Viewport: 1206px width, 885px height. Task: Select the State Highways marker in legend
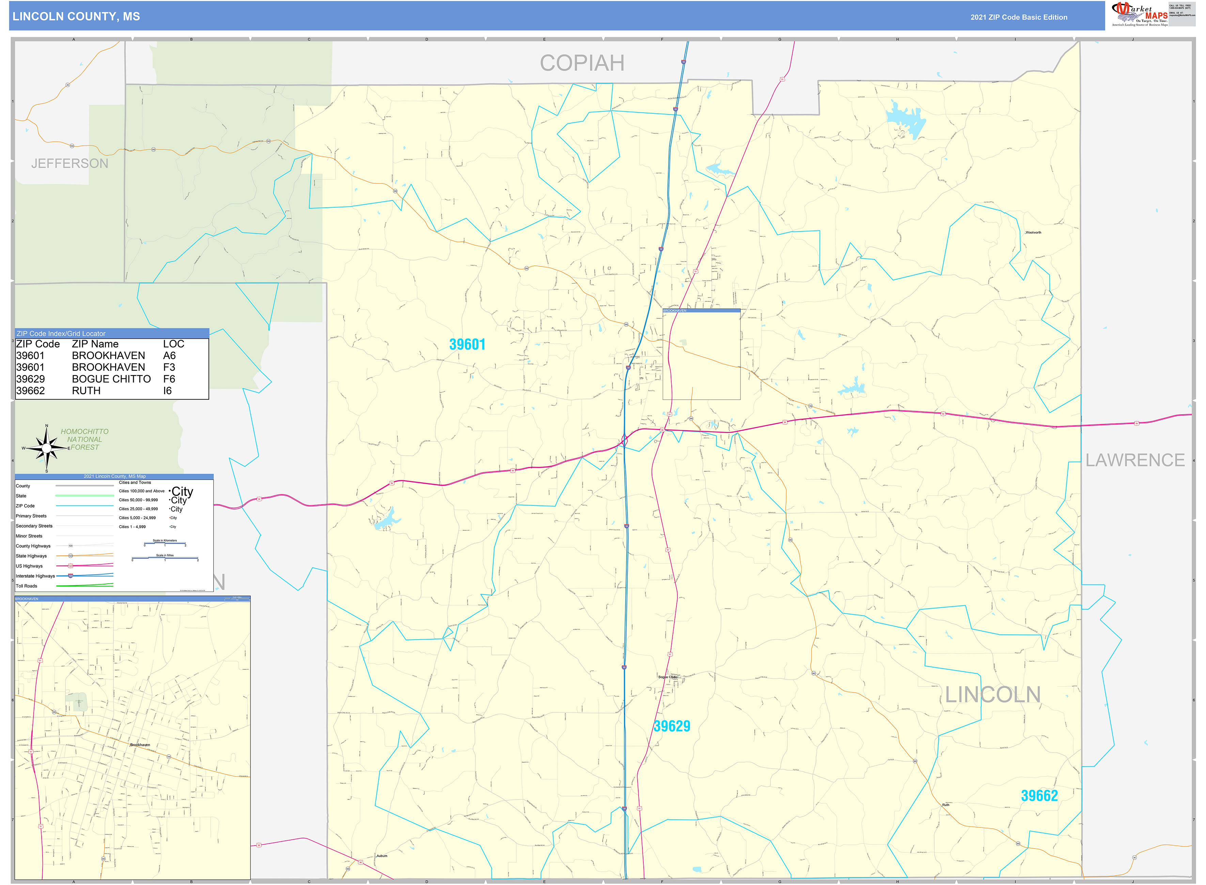point(71,556)
